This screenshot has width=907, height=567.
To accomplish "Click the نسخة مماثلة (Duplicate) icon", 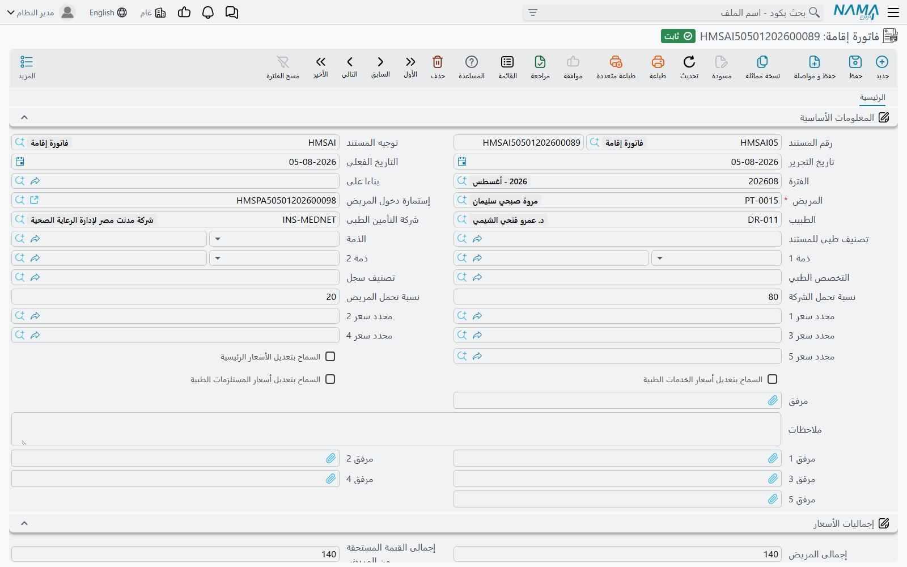I will pos(762,62).
